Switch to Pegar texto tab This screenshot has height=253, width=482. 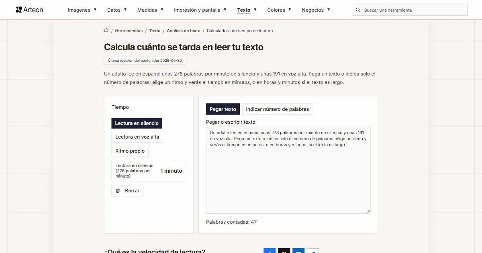(223, 109)
